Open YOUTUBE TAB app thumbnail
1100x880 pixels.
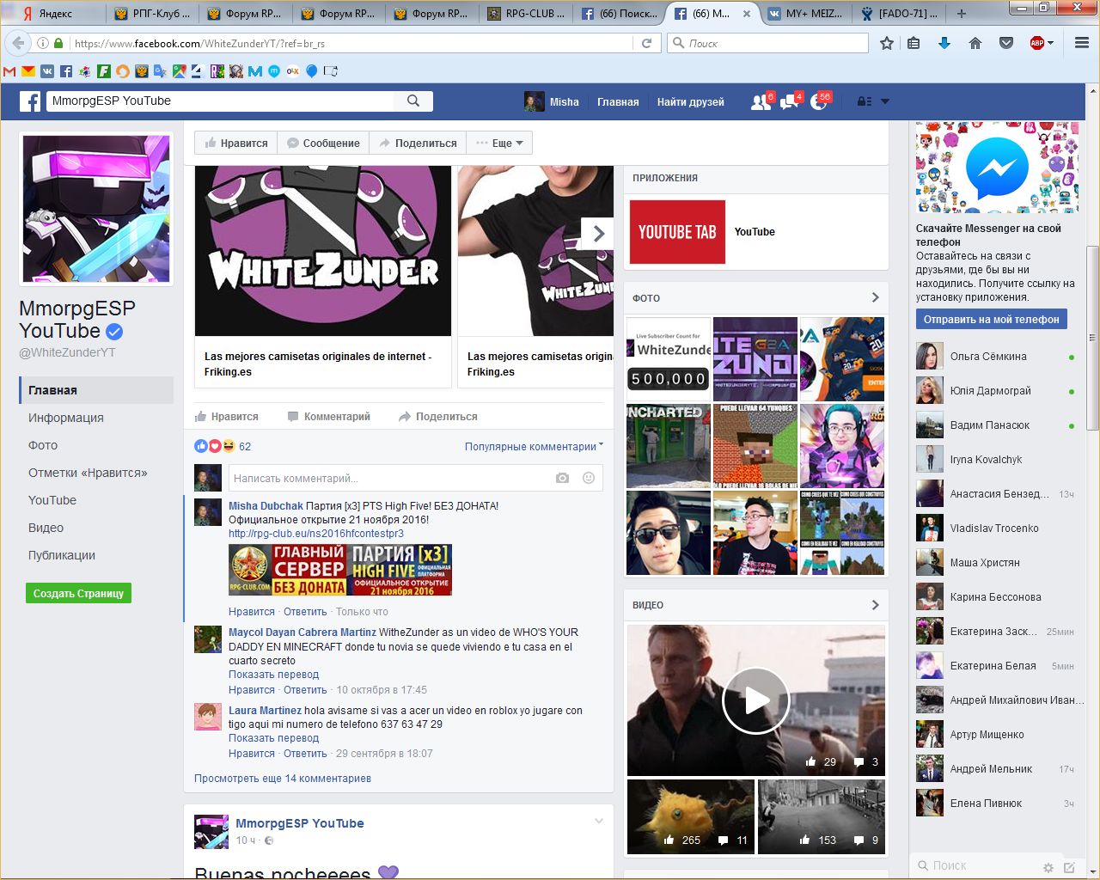[677, 232]
